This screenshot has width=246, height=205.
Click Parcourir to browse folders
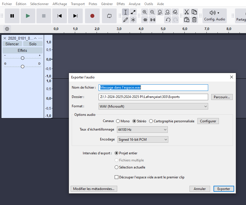222,97
